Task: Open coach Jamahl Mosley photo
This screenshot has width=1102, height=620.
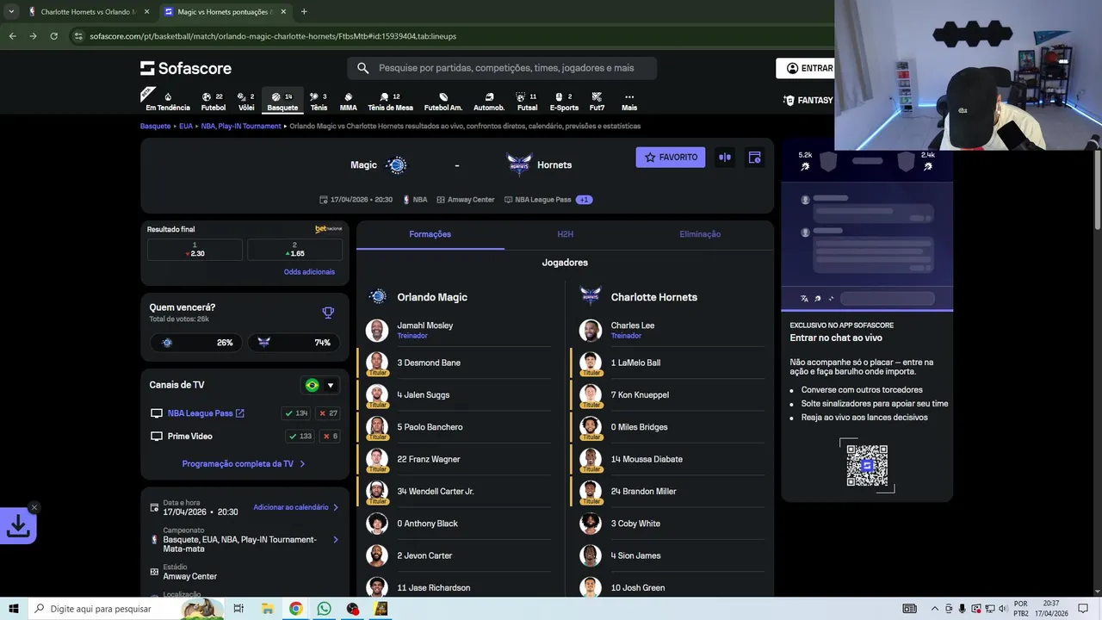Action: pos(377,331)
